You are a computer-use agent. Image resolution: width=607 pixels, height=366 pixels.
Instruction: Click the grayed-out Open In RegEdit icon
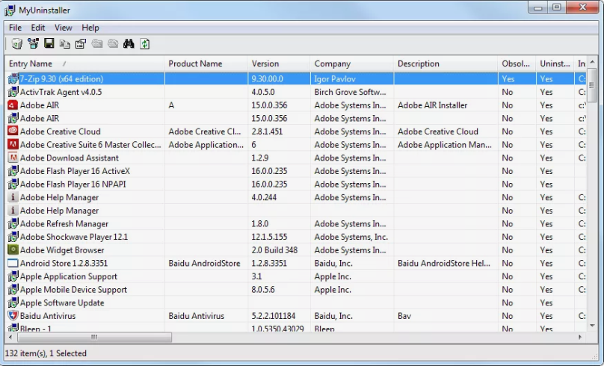point(113,44)
